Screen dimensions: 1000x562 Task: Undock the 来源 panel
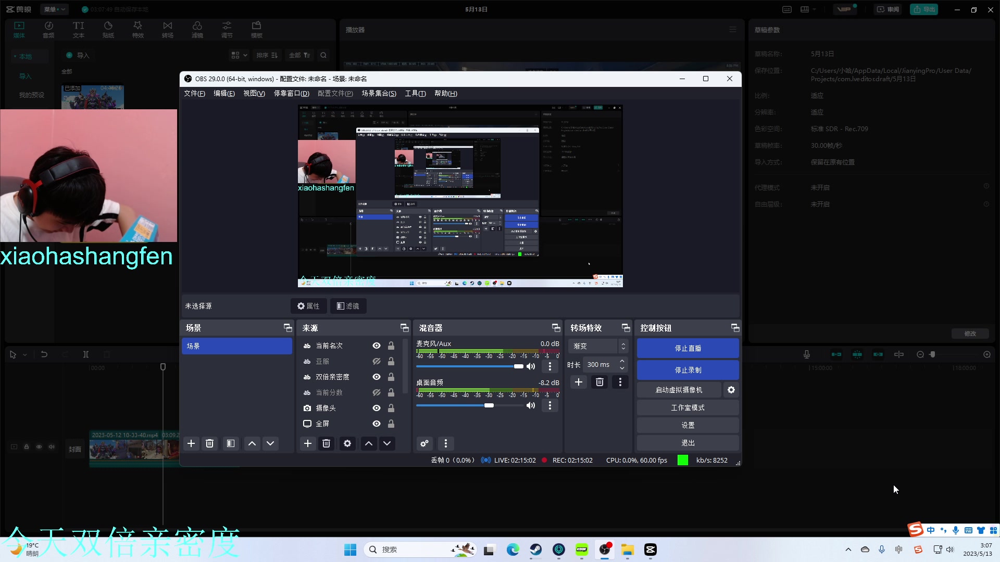pyautogui.click(x=404, y=328)
